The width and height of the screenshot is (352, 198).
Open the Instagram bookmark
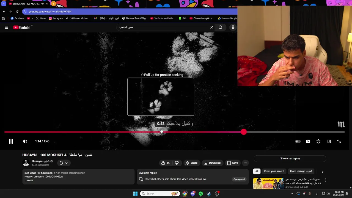[x=56, y=18]
